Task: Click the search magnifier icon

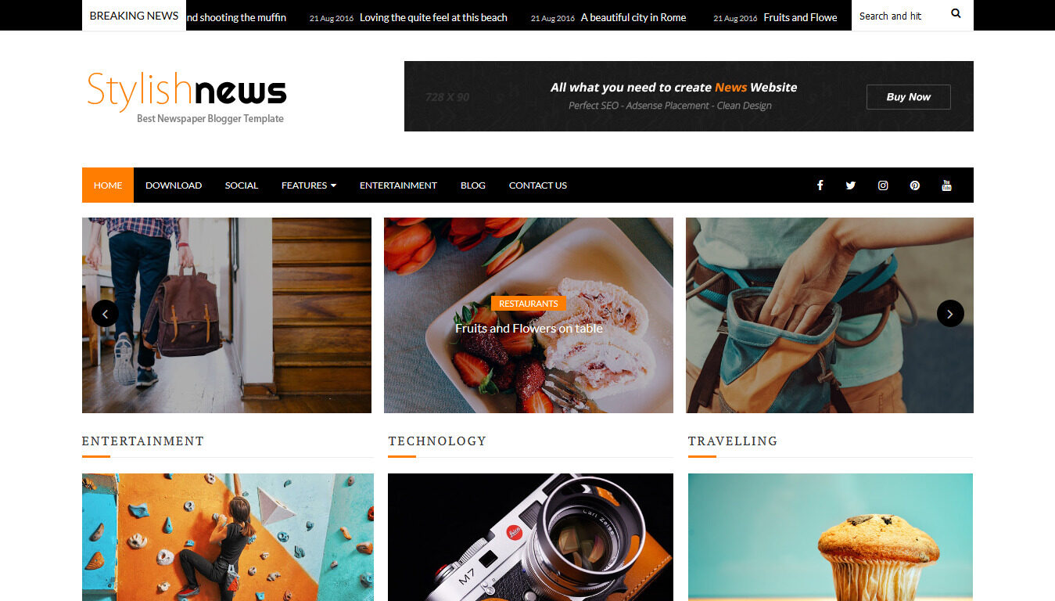Action: pos(956,14)
